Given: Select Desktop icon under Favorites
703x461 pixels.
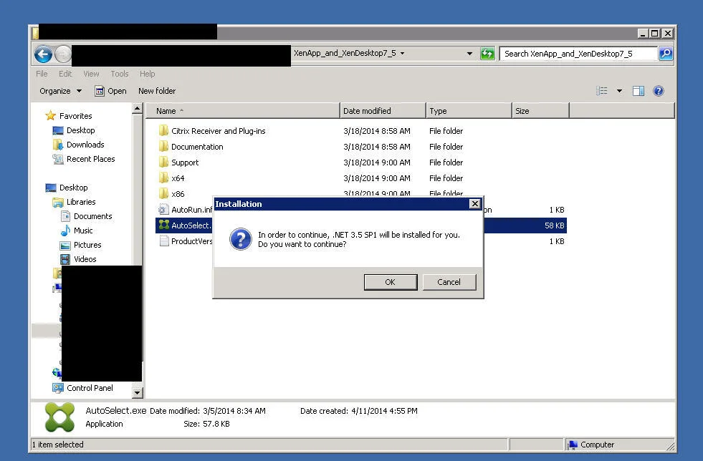Looking at the screenshot, I should tap(58, 130).
